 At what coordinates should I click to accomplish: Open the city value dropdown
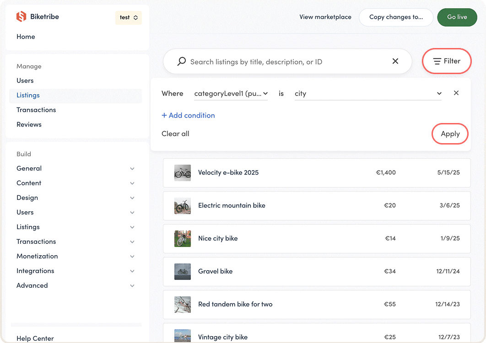pyautogui.click(x=368, y=94)
